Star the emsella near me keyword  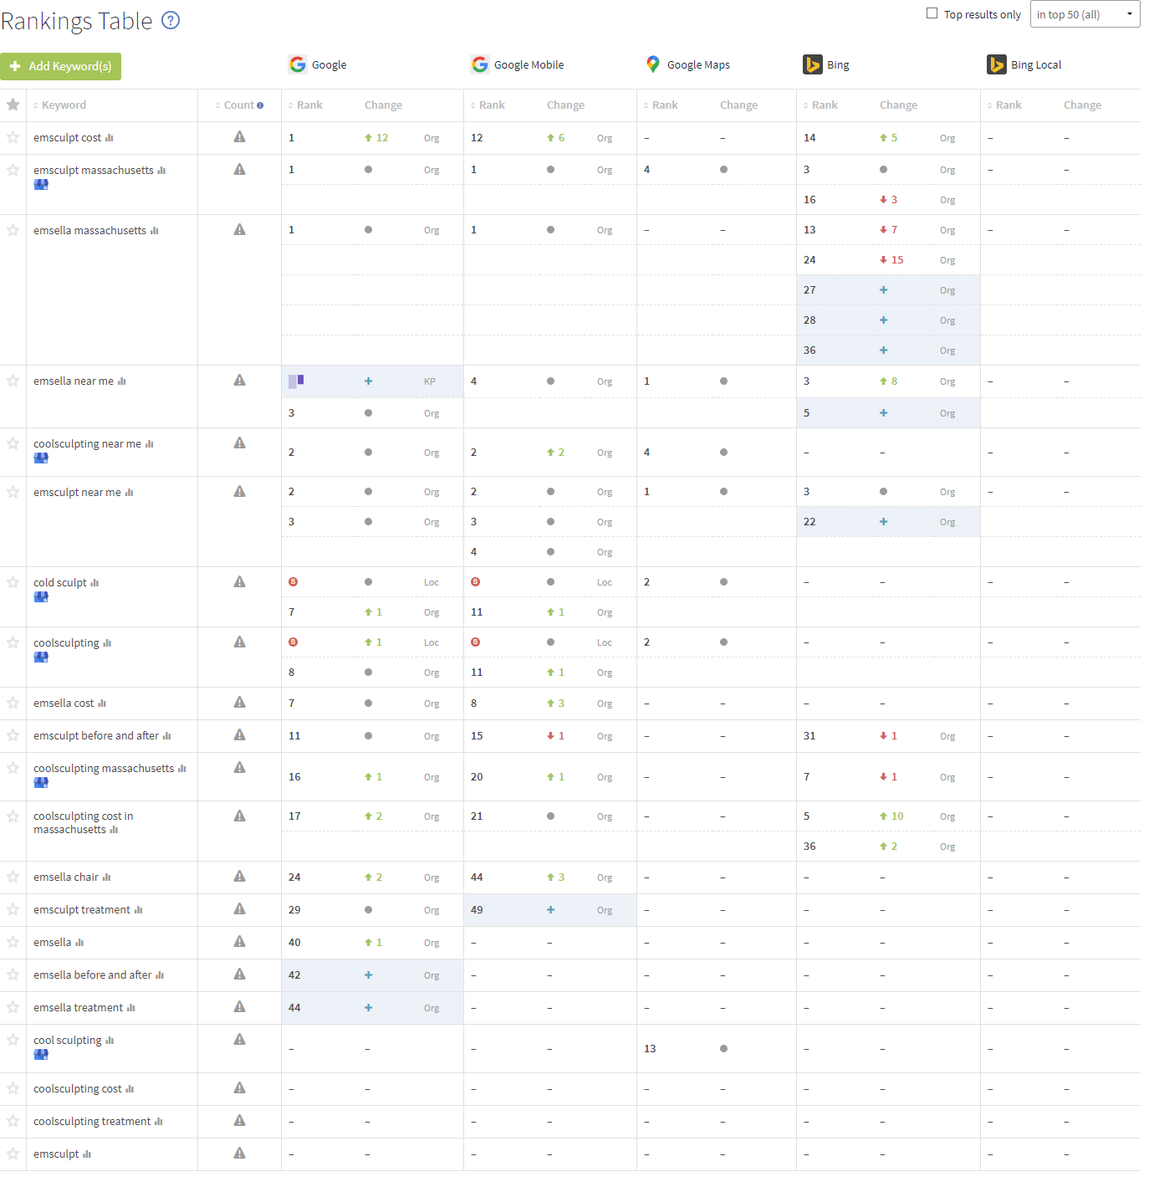(x=13, y=381)
